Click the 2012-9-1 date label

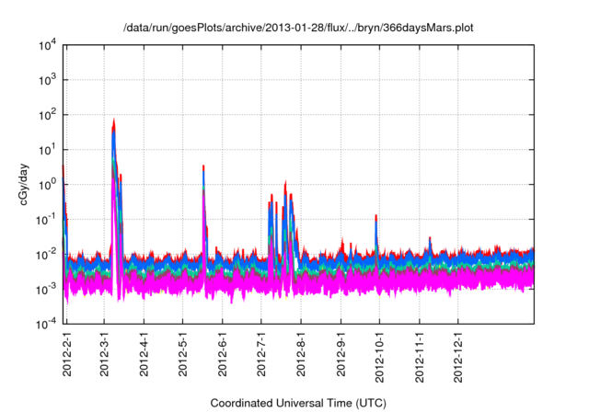pyautogui.click(x=341, y=354)
